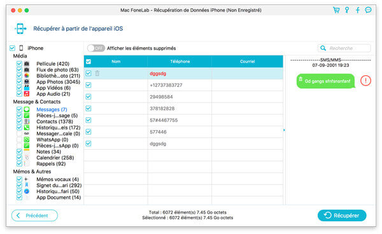This screenshot has width=382, height=234.
Task: Sort by the Nom column header
Action: tap(116, 61)
